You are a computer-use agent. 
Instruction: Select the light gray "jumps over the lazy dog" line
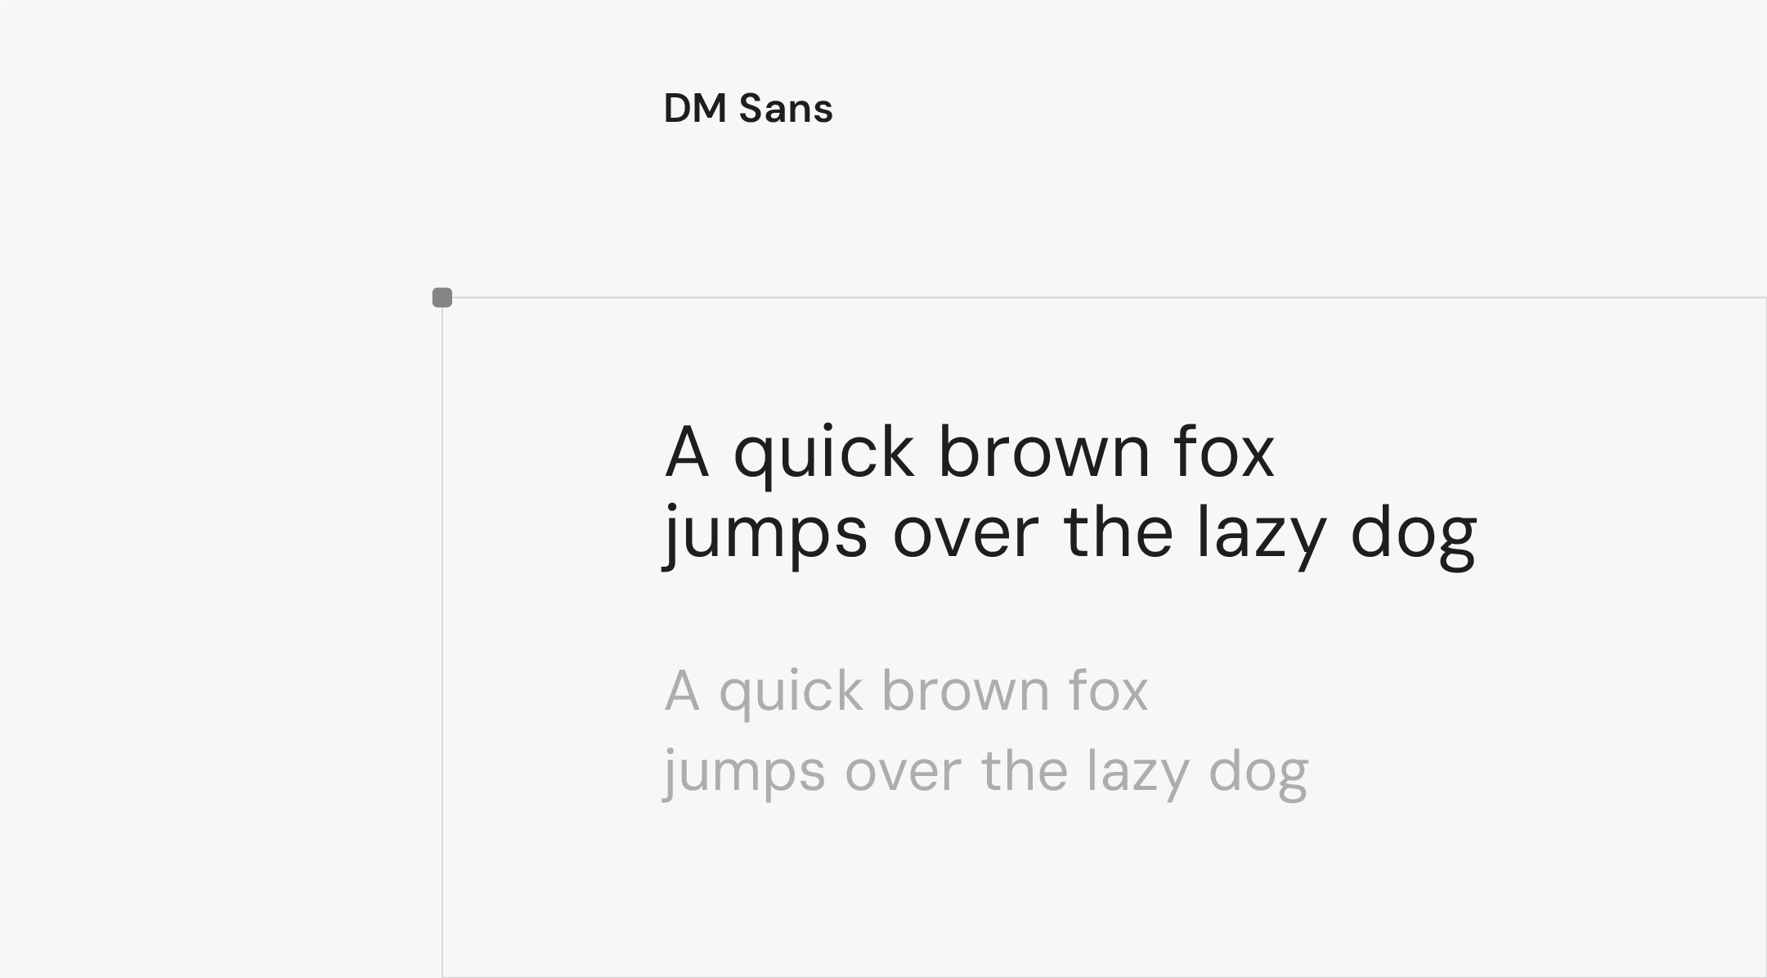[x=985, y=772]
